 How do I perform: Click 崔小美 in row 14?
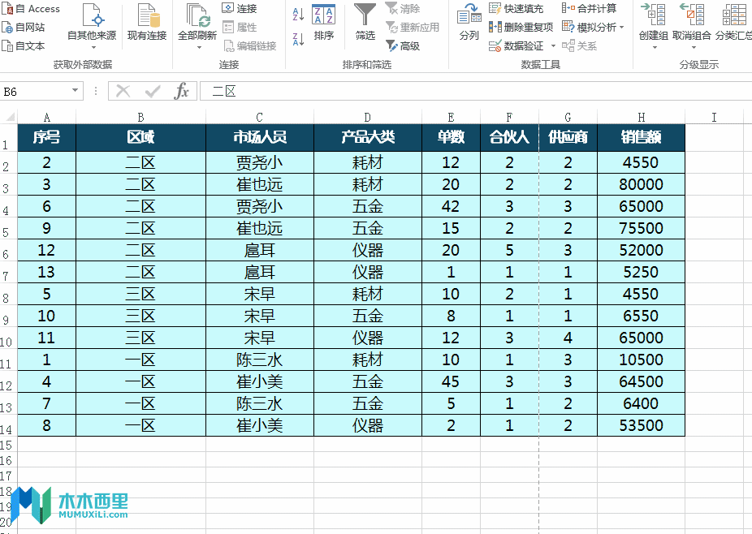pyautogui.click(x=260, y=426)
